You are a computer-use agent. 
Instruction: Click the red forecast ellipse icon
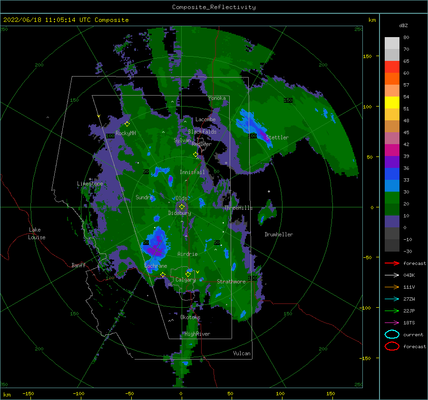coord(392,346)
